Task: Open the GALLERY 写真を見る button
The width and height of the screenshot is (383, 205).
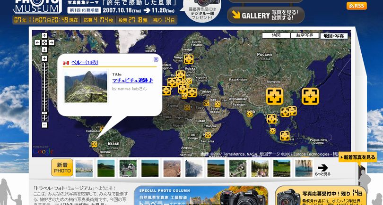Action: (266, 15)
